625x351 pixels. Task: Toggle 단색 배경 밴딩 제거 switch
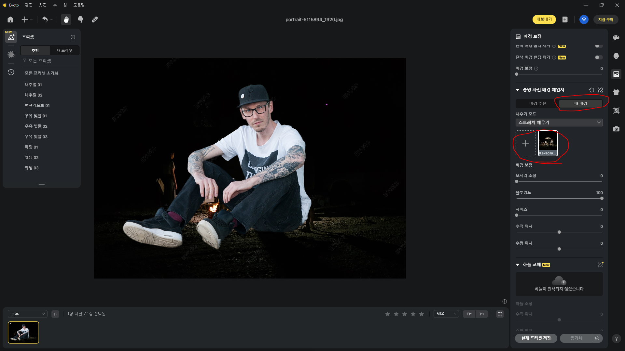598,58
